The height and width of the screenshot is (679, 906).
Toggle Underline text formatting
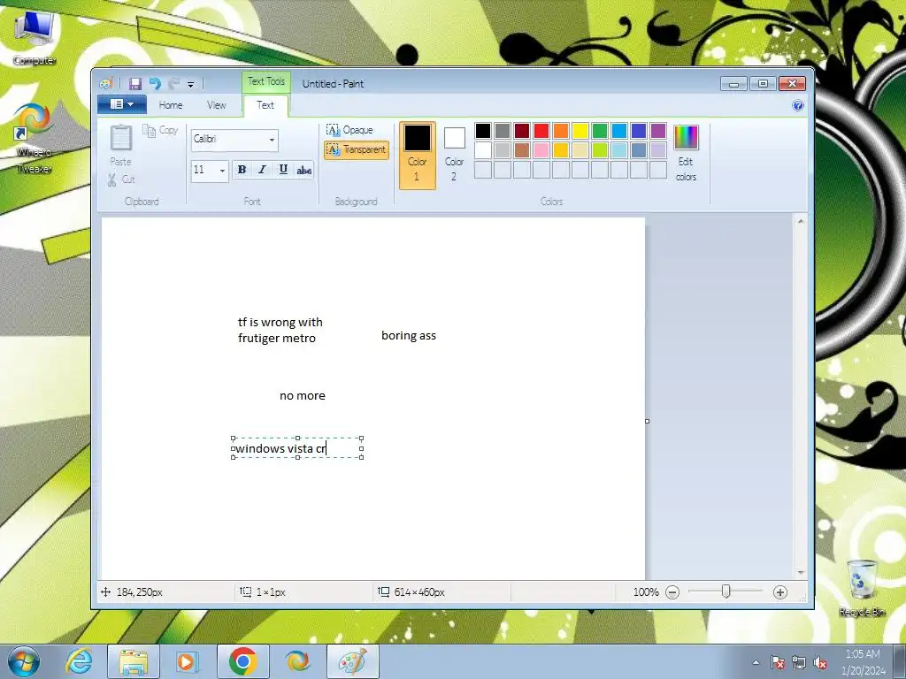pyautogui.click(x=283, y=170)
